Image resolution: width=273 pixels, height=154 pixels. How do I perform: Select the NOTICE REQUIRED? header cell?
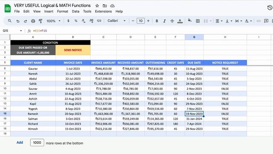point(225,63)
